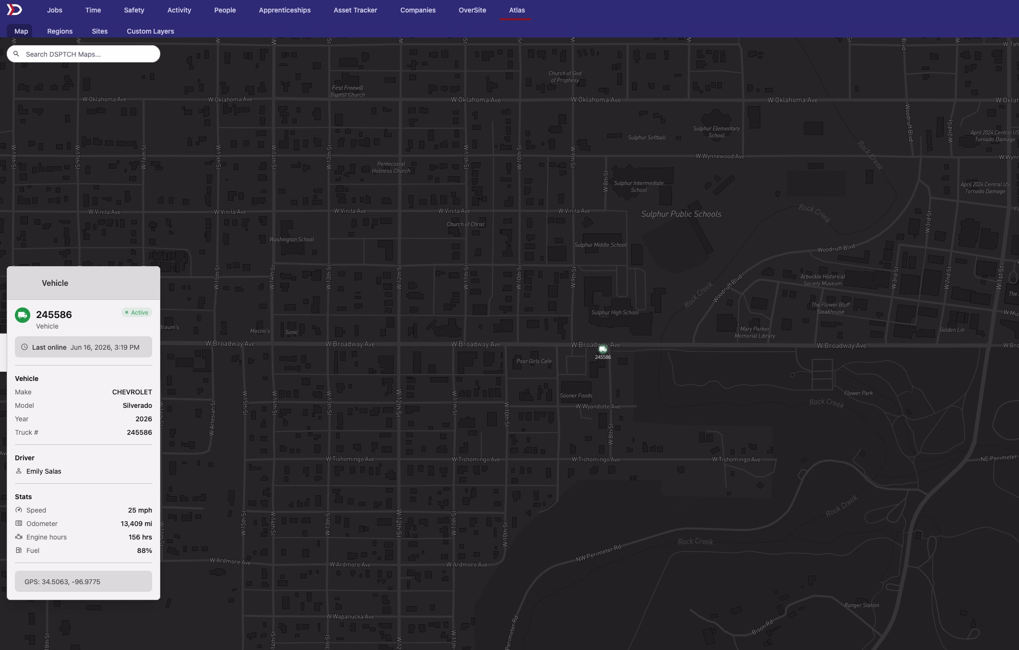The width and height of the screenshot is (1019, 650).
Task: Switch to the Map tab
Action: click(x=21, y=31)
